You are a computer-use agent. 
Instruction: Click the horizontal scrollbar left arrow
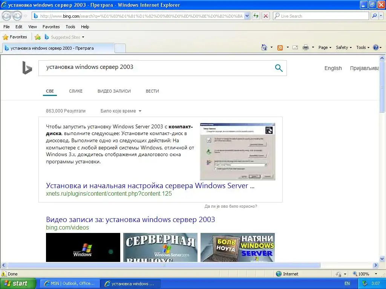point(3,265)
